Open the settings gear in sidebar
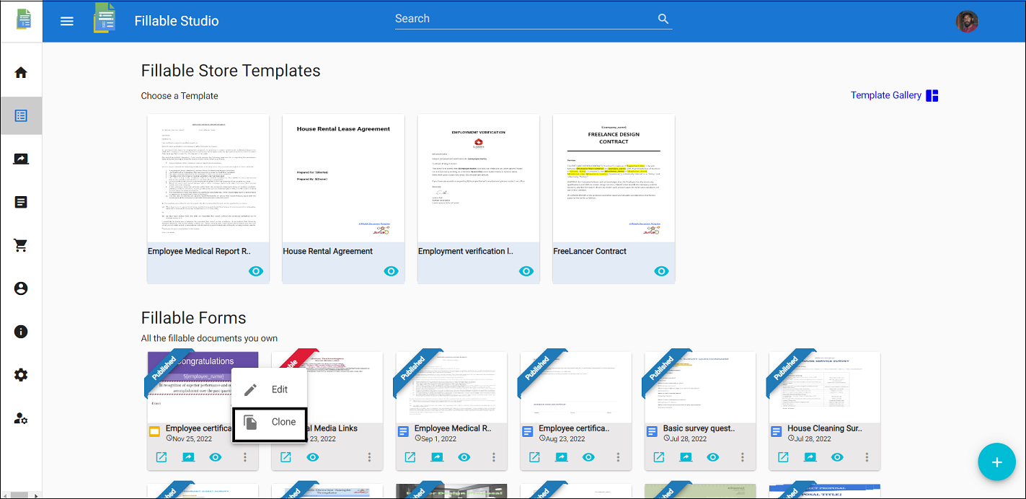 (x=21, y=375)
